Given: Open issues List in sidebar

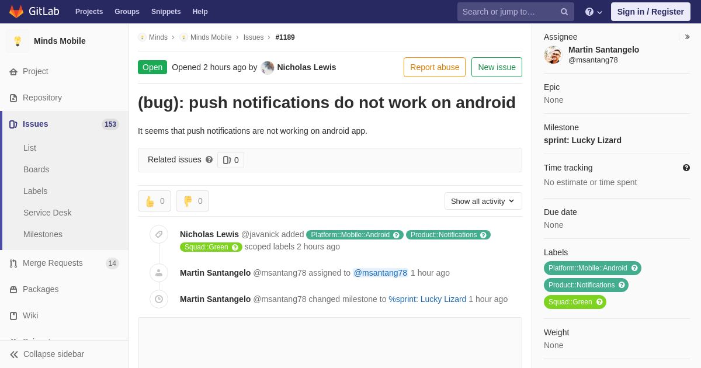Looking at the screenshot, I should click(x=30, y=148).
